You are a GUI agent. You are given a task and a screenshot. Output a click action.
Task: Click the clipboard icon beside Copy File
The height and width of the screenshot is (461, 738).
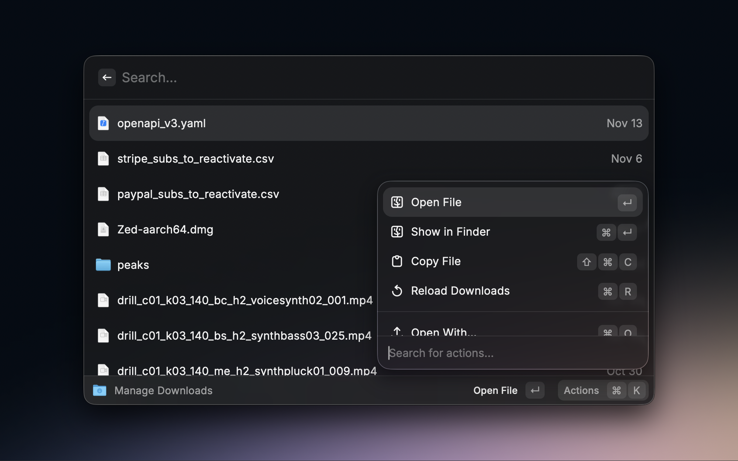(397, 261)
